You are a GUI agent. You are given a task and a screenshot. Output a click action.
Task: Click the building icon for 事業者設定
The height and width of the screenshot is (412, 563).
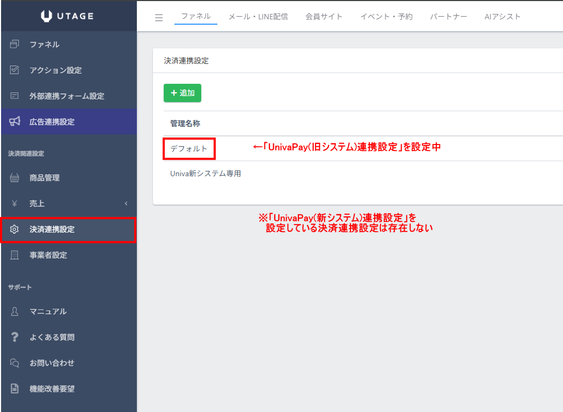coord(14,255)
